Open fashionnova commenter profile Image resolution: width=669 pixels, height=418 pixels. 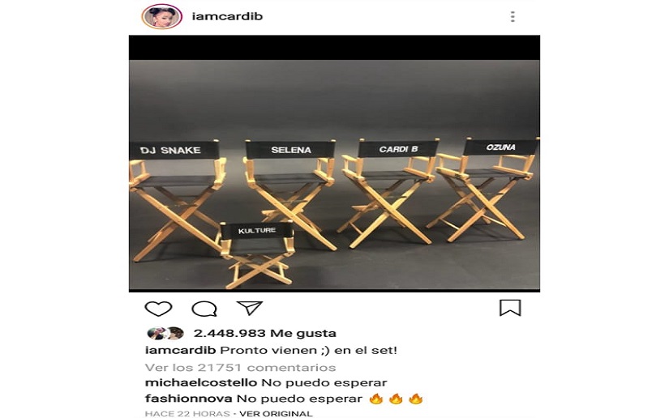pos(189,399)
